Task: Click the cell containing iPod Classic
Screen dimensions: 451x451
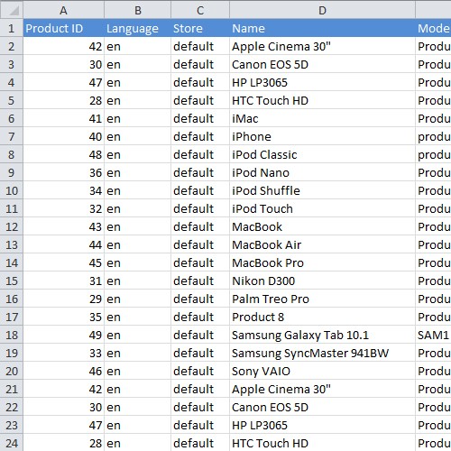Action: pyautogui.click(x=322, y=154)
